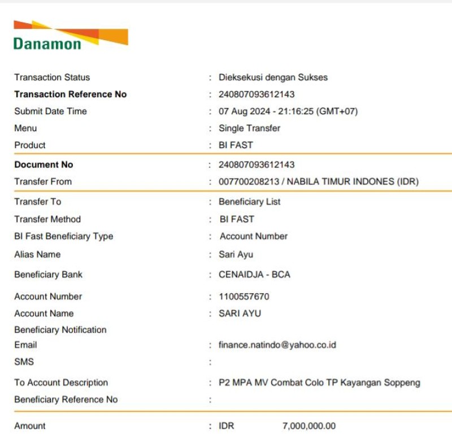
Task: Select the 'Transfer From' label
Action: pos(43,181)
